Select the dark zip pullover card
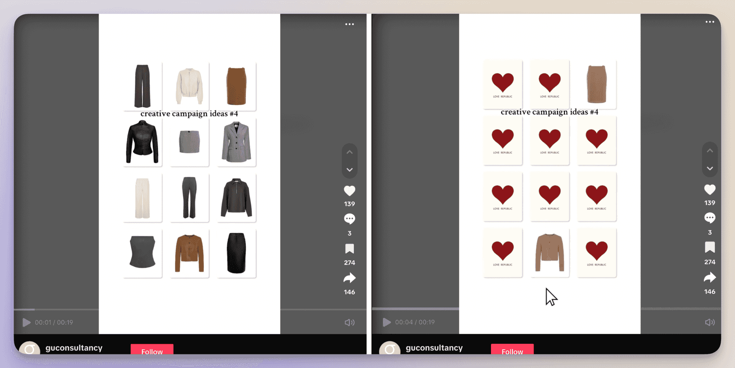The image size is (735, 368). tap(236, 198)
